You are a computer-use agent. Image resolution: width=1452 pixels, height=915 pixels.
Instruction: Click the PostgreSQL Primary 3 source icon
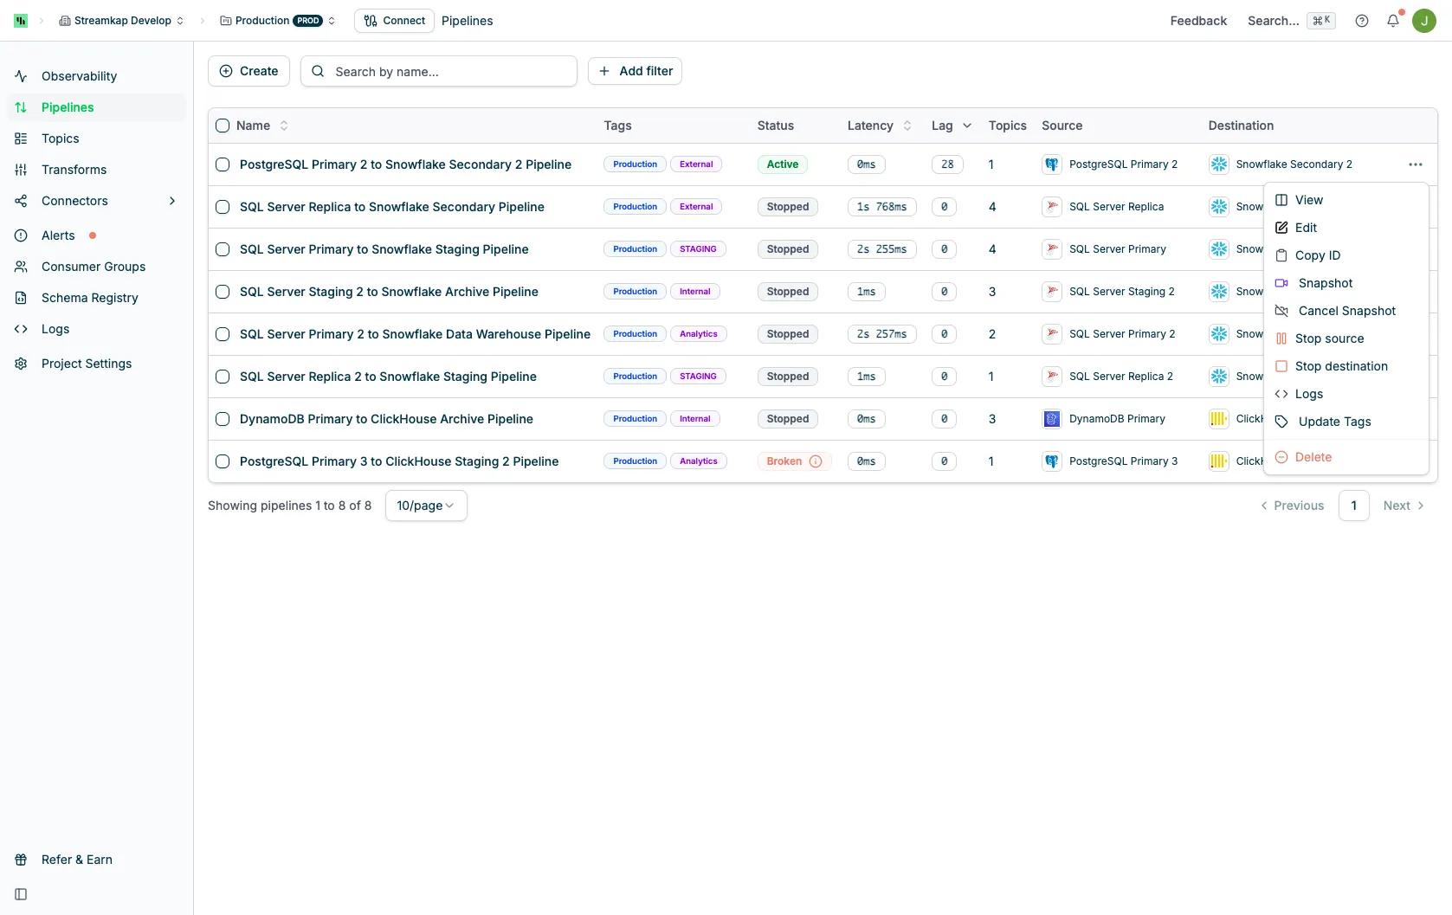1052,461
